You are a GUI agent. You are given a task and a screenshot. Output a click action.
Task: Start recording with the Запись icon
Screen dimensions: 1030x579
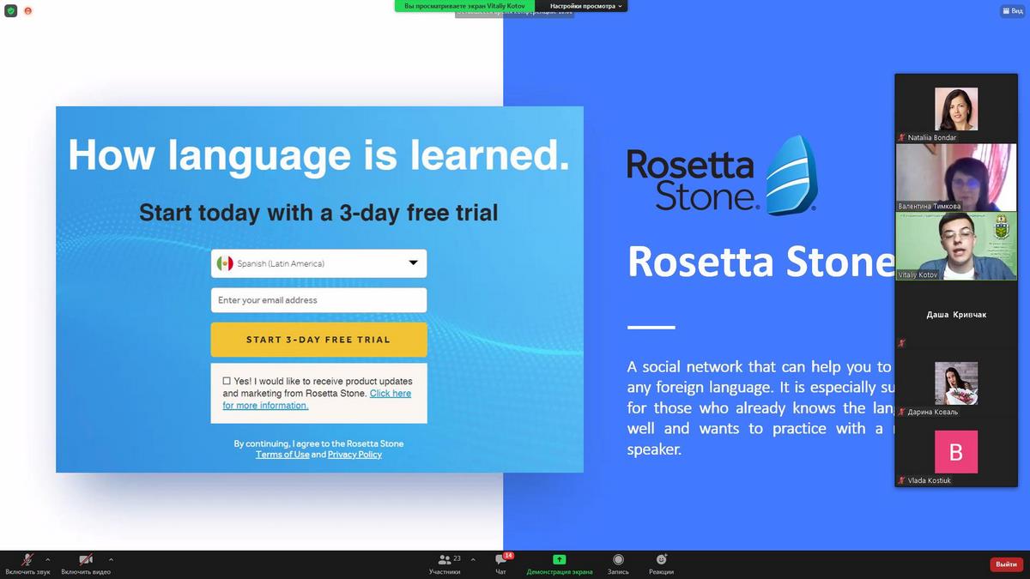coord(618,559)
